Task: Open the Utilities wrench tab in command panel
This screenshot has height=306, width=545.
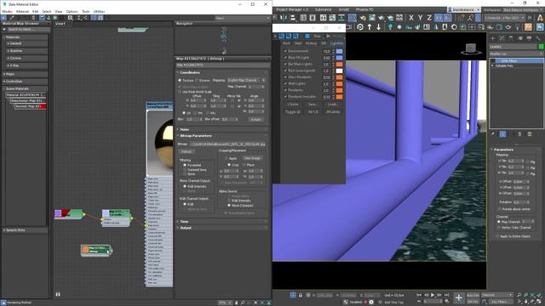Action: point(538,37)
